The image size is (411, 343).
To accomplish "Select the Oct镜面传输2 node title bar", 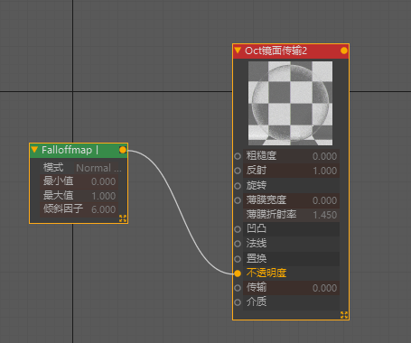I will point(291,51).
